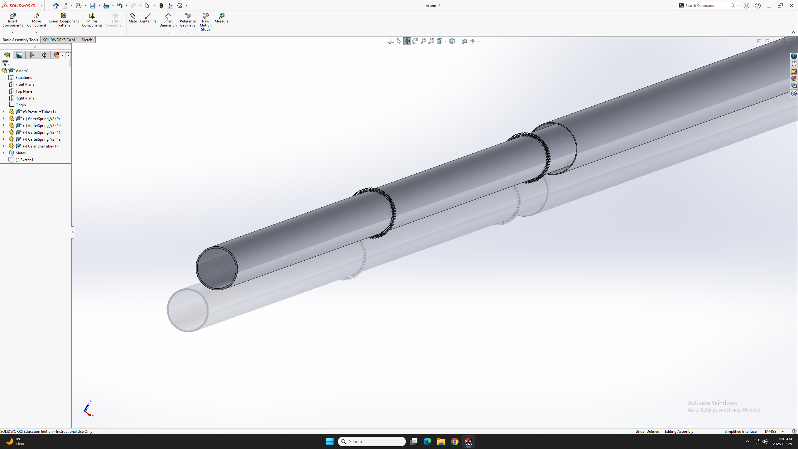Select the Centerline sketch tool
This screenshot has height=449, width=798.
tap(148, 18)
